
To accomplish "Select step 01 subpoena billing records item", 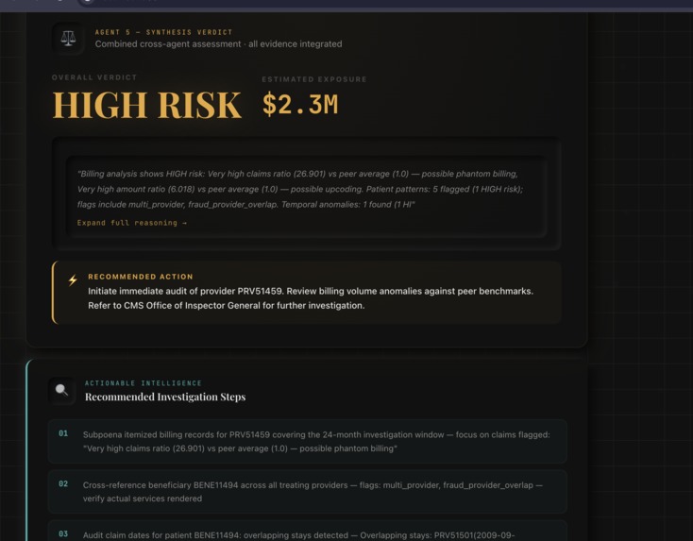I will pyautogui.click(x=307, y=441).
